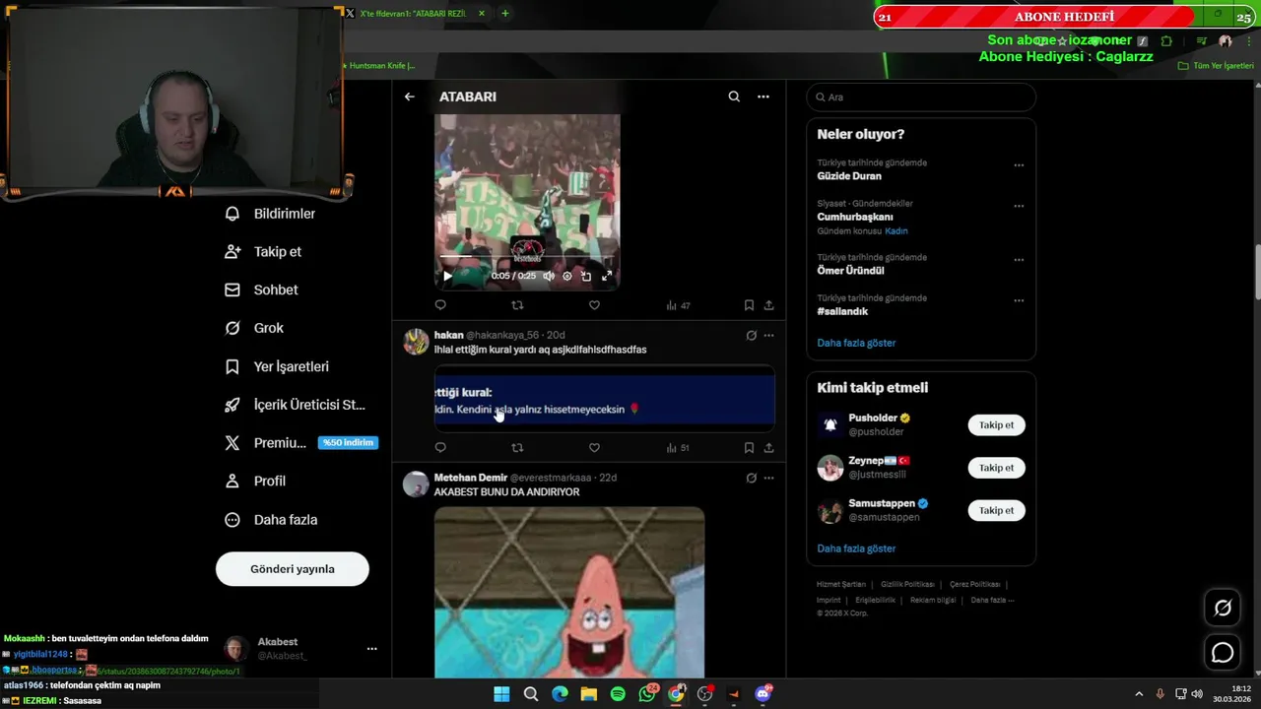Open Sohbet in the sidebar
Screen dimensions: 1261x709
pos(262,290)
